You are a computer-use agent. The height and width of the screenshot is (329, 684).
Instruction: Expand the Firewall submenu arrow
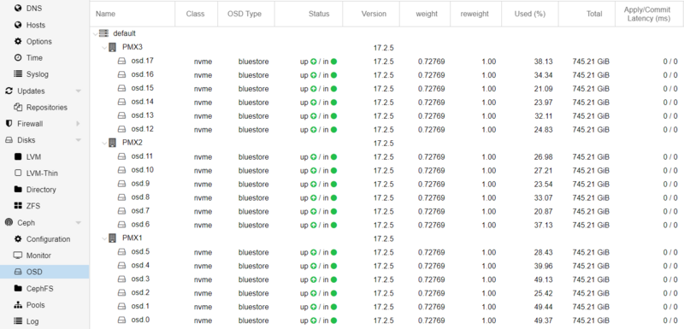(79, 124)
